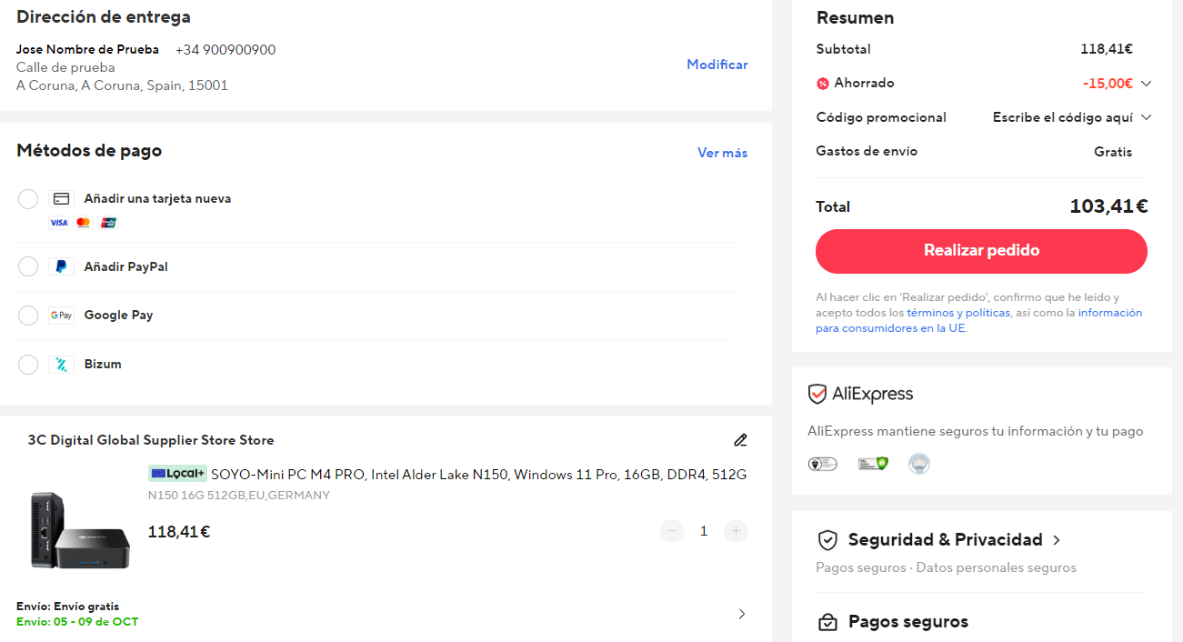
Task: Click store name 3C Digital Global Supplier
Action: click(151, 440)
